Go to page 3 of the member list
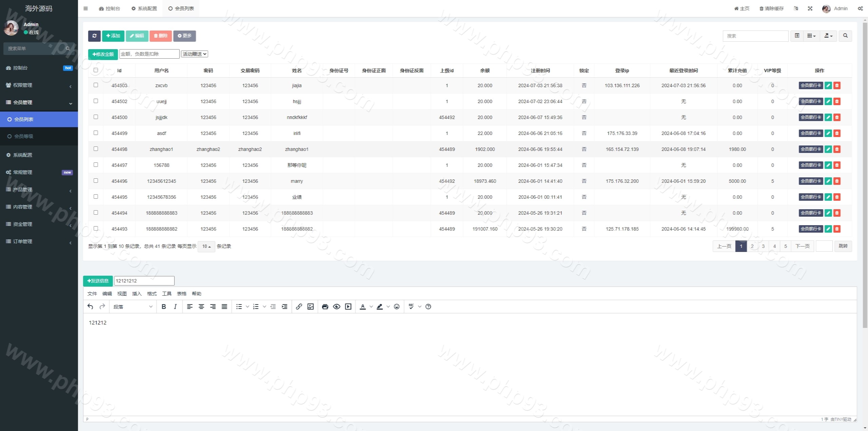 tap(763, 246)
